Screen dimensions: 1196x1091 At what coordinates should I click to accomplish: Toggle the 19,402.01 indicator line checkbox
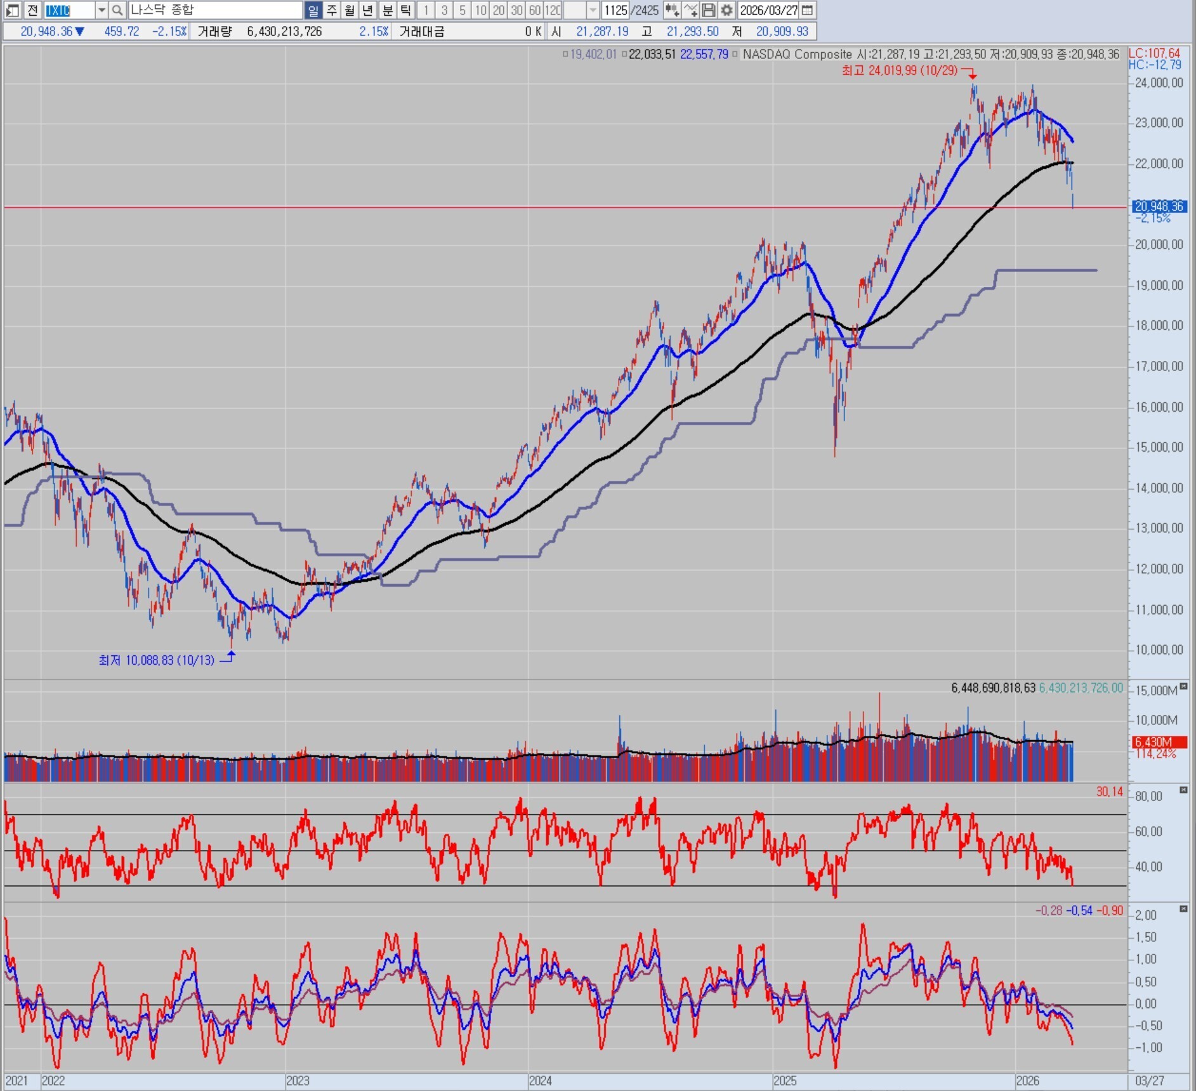point(565,55)
